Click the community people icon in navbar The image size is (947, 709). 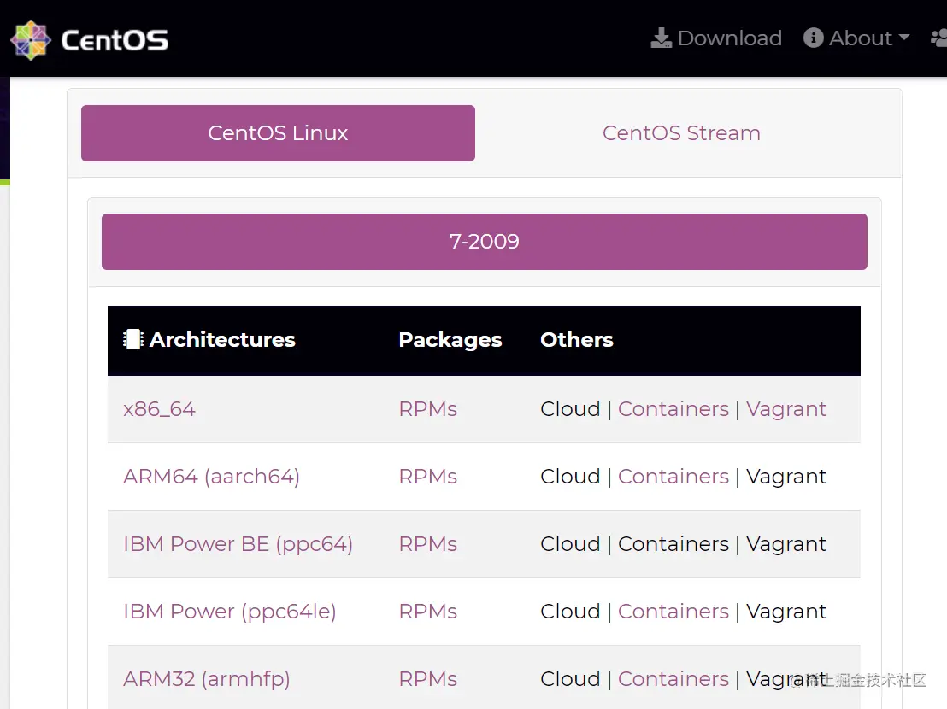click(938, 38)
